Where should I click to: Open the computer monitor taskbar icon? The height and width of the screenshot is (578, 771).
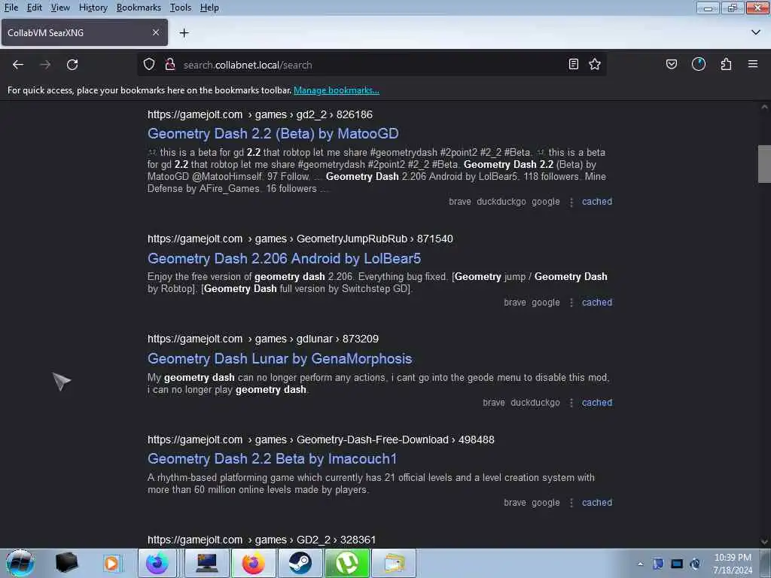(207, 563)
